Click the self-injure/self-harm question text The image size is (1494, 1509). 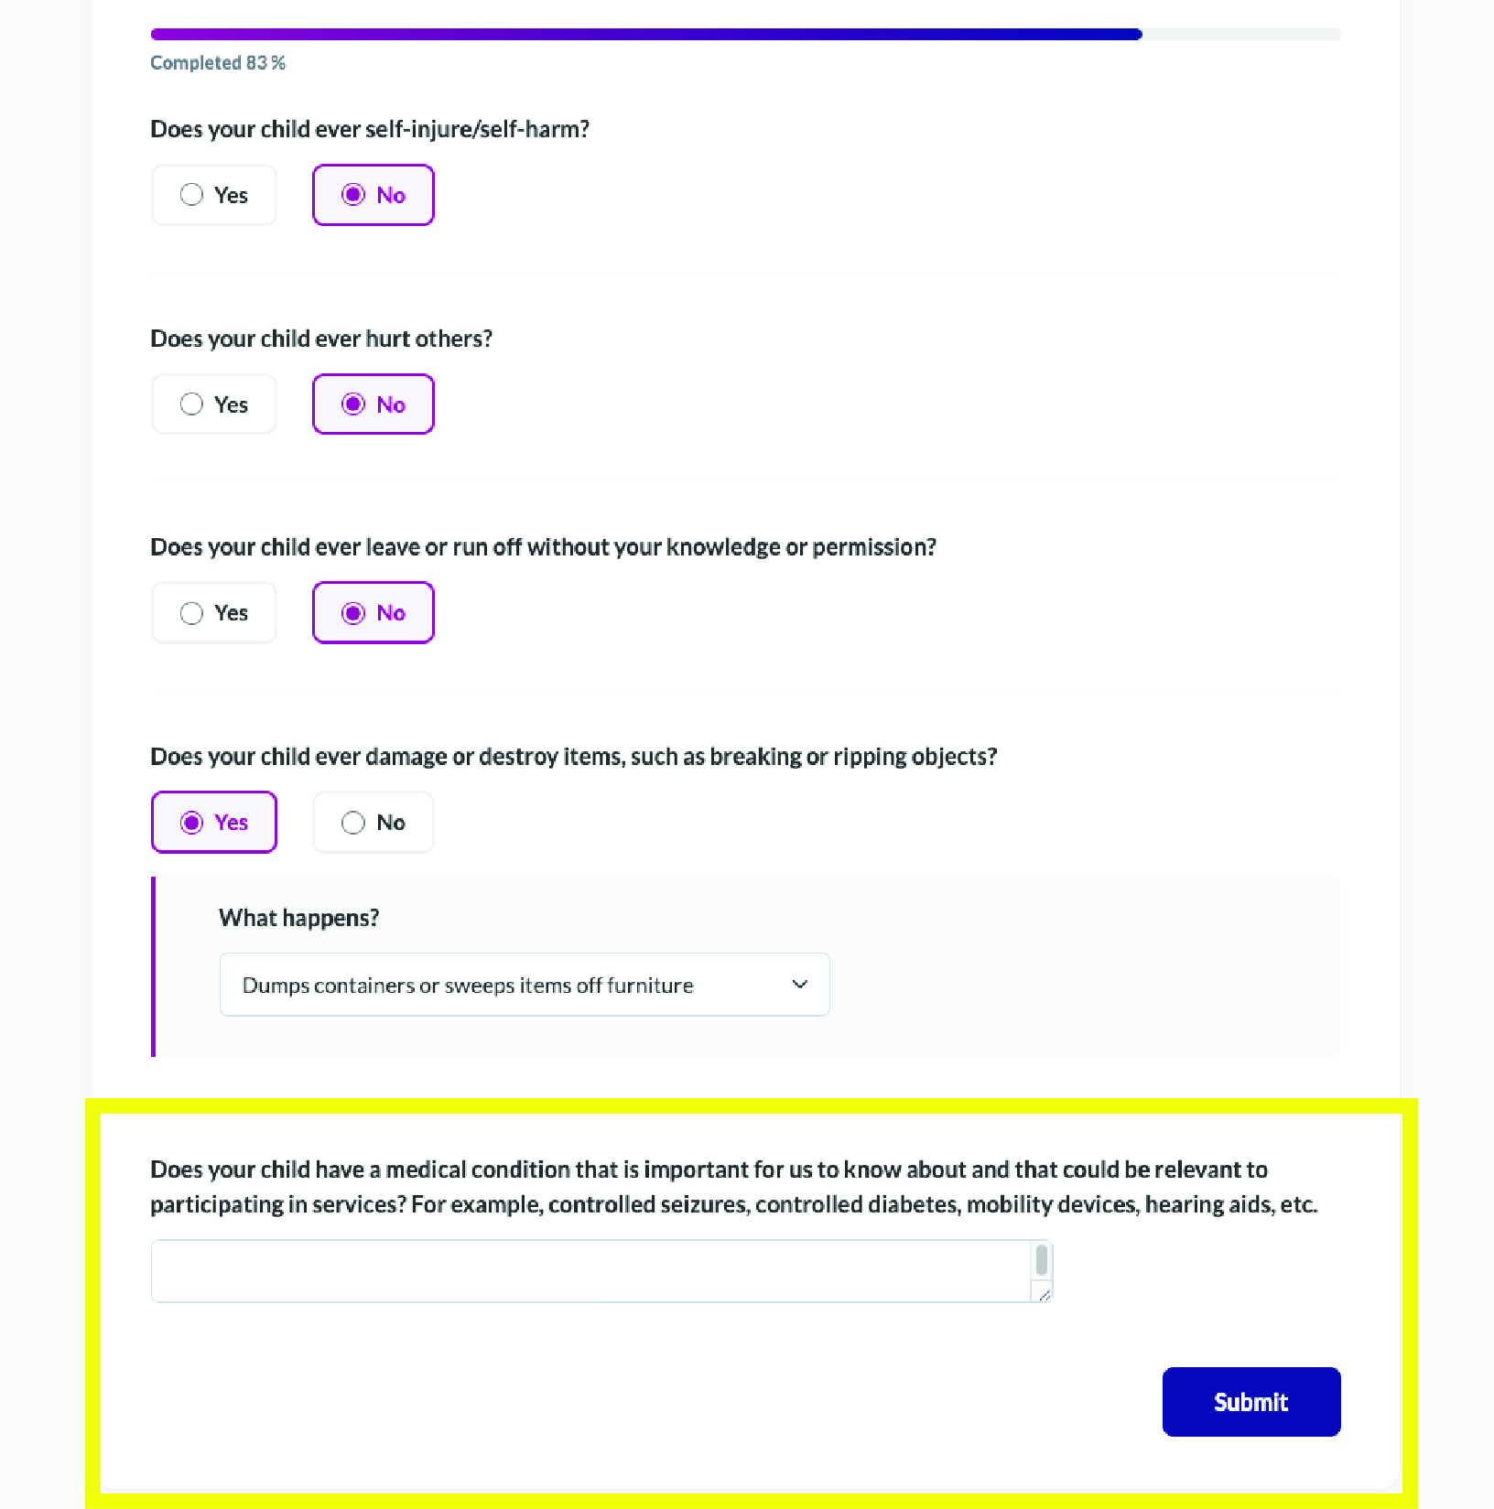(x=370, y=129)
